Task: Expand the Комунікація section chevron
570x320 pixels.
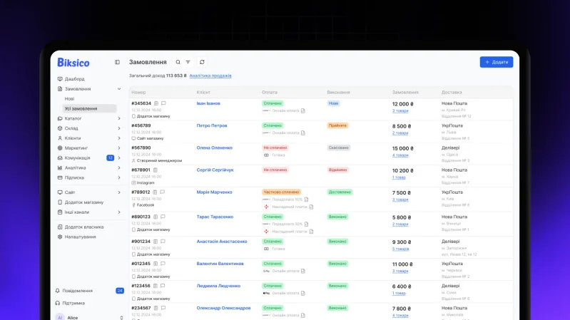Action: click(x=119, y=158)
